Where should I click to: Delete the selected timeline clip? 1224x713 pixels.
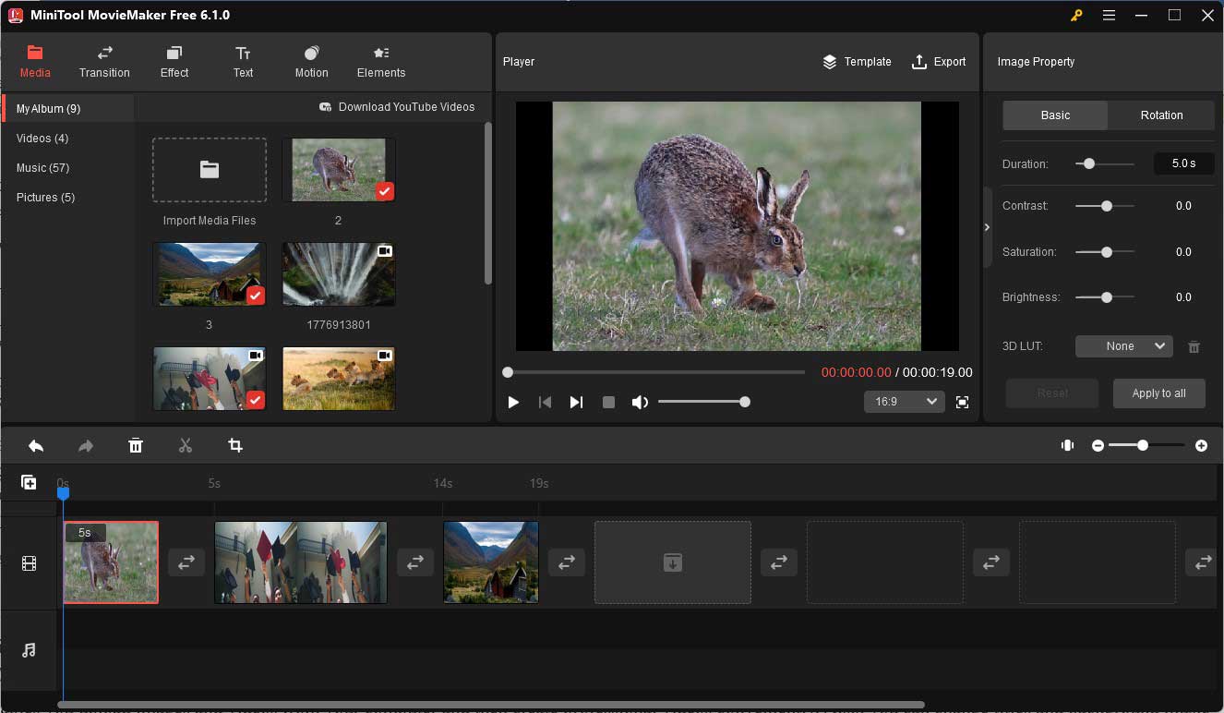pos(136,445)
